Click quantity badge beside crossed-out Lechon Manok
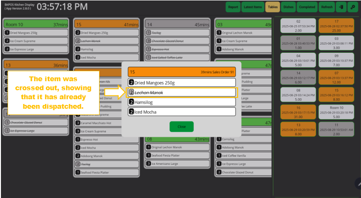This screenshot has width=361, height=198. [x=132, y=93]
